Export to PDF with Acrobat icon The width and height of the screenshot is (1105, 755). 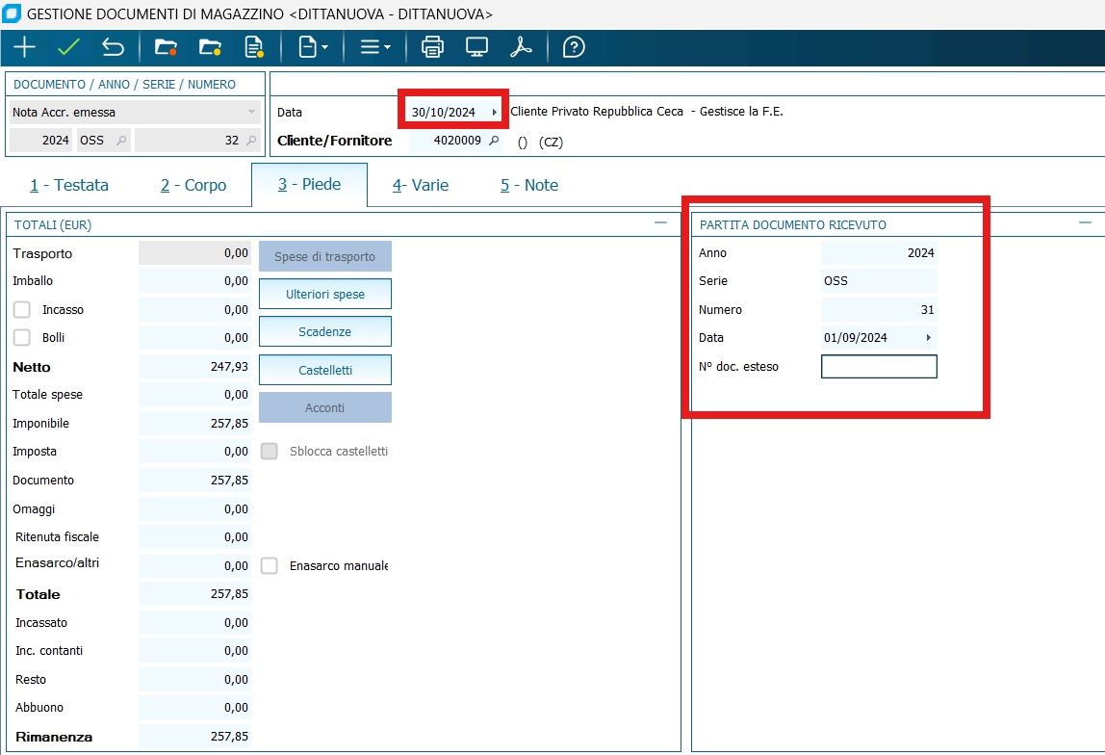pyautogui.click(x=521, y=47)
